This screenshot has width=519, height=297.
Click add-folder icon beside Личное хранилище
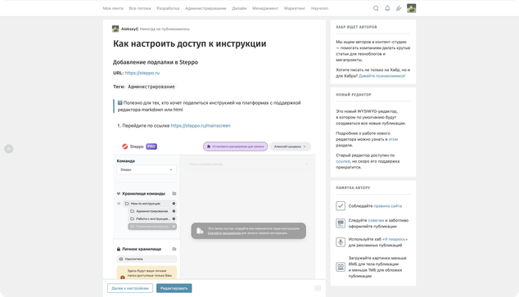coord(174,249)
